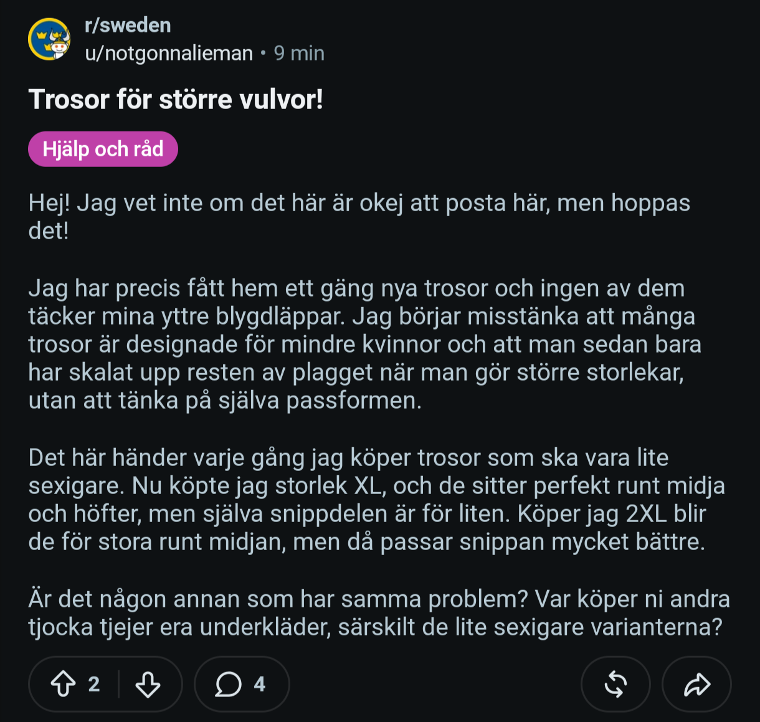The width and height of the screenshot is (760, 722).
Task: Click the paragraph starting Hej! Jag vet inte
Action: 359,217
